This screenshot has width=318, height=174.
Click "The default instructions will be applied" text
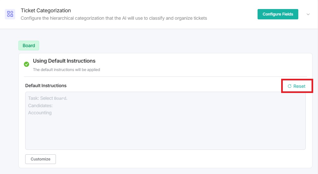[66, 69]
